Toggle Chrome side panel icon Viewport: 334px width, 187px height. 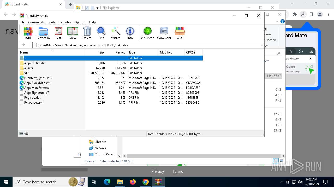(311, 15)
